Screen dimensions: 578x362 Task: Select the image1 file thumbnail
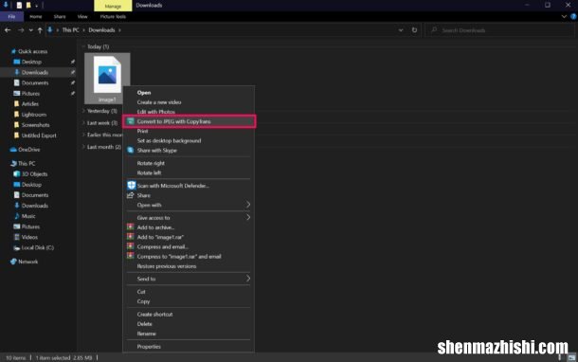107,78
